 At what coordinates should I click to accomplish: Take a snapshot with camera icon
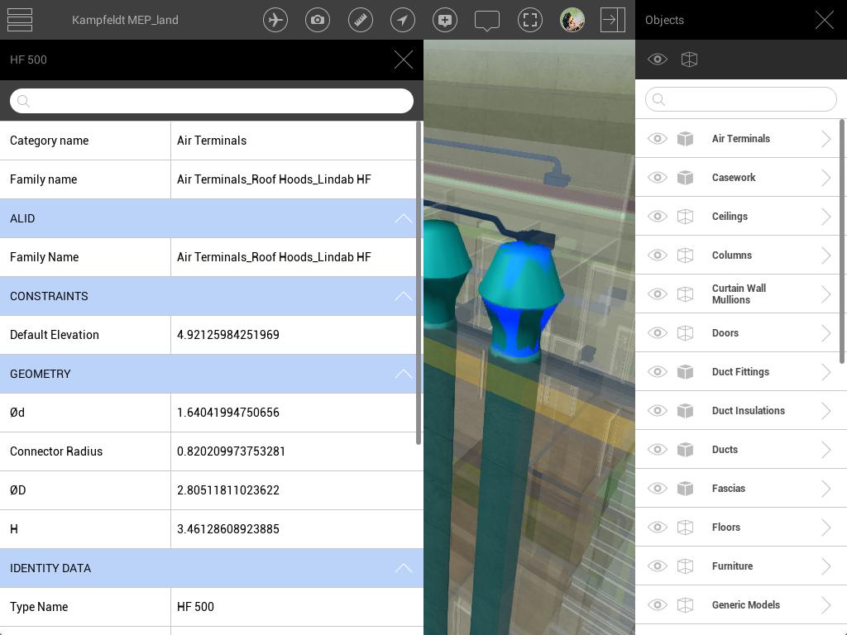pos(318,20)
